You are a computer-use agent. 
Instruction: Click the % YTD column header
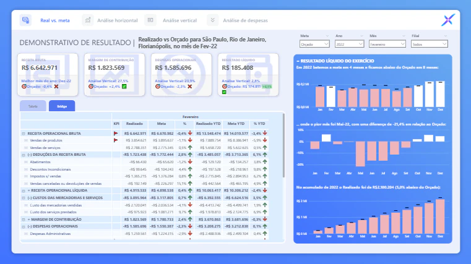(x=259, y=124)
